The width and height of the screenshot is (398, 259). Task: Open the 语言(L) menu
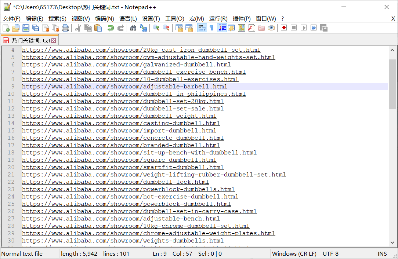click(128, 18)
